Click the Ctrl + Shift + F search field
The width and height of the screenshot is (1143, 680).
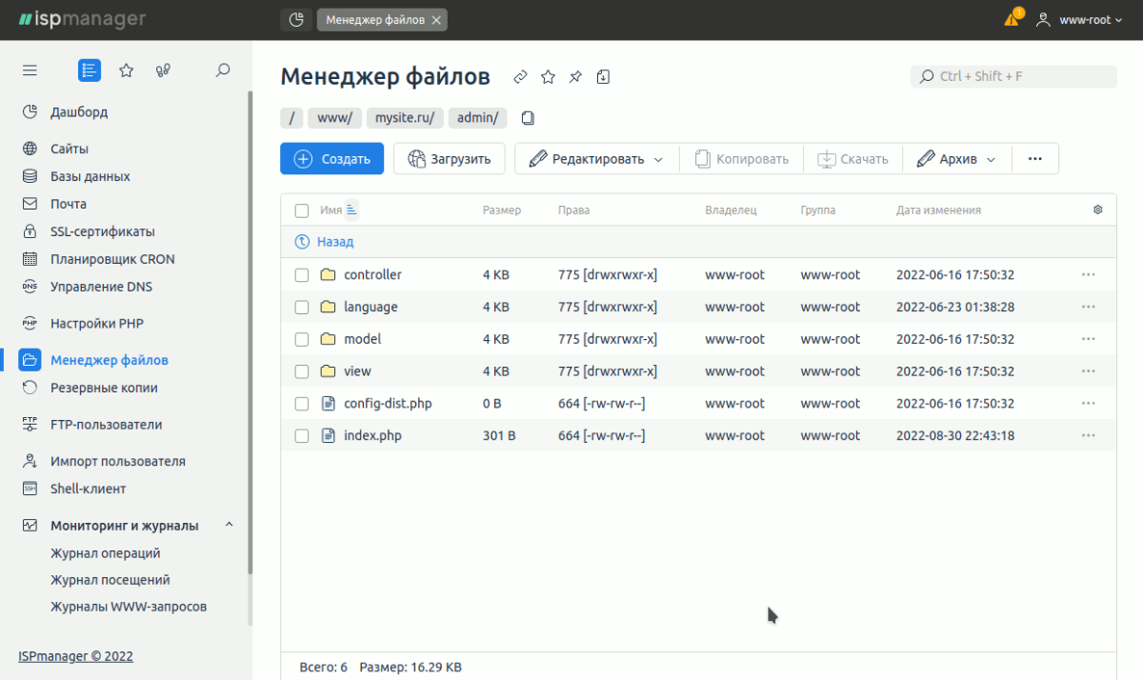1013,76
